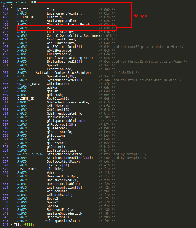This screenshot has height=228, width=196.
Task: Click the Peb field name
Action: tap(50, 28)
